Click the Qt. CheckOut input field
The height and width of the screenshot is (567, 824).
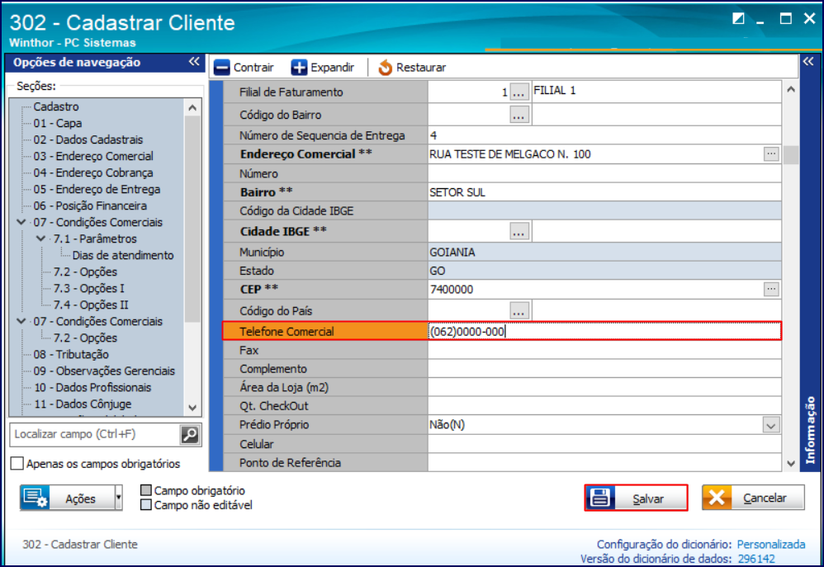tap(604, 406)
